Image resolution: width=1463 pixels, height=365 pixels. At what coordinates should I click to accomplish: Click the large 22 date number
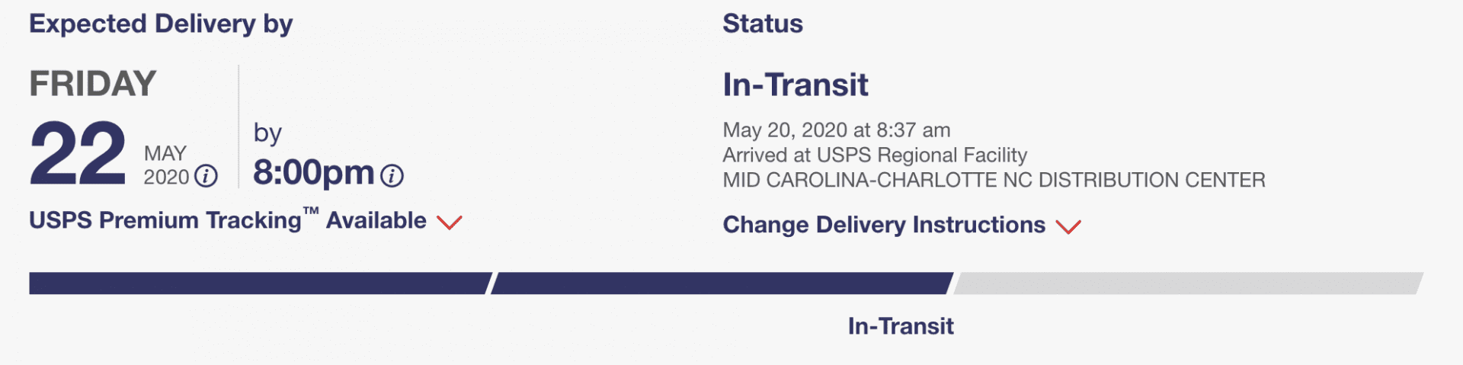point(78,153)
